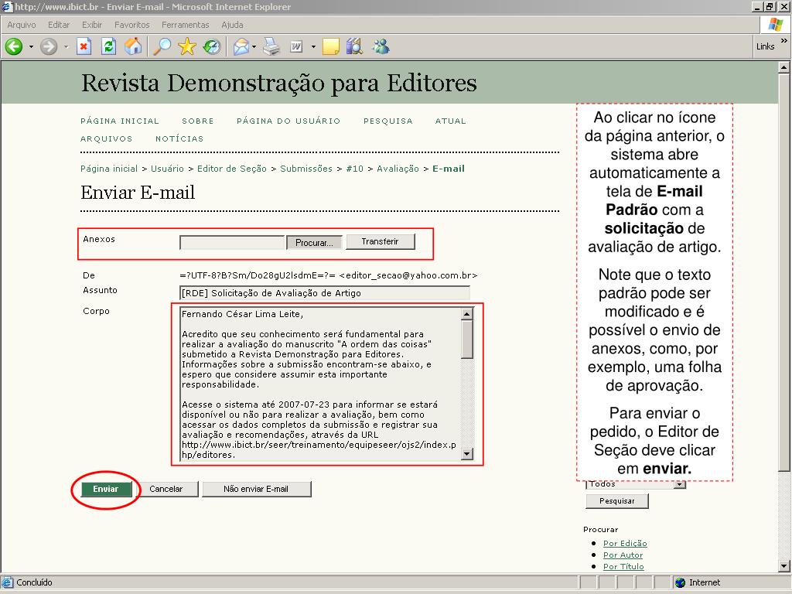The height and width of the screenshot is (594, 792).
Task: Click the Print icon in the toolbar
Action: pos(271,47)
